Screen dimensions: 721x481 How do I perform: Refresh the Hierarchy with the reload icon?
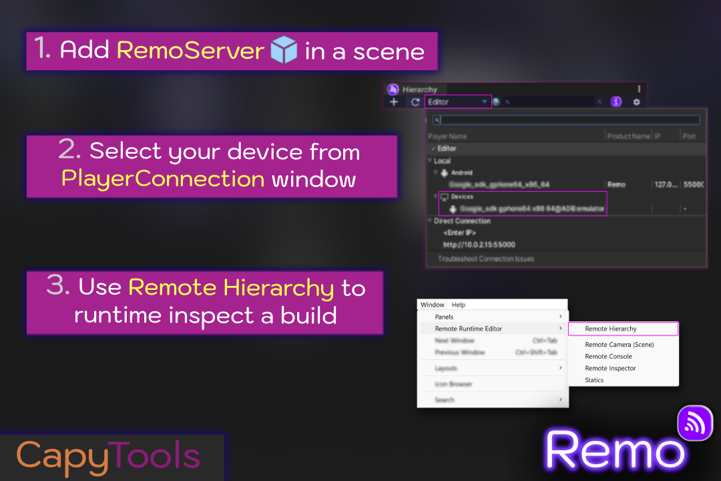tap(415, 102)
